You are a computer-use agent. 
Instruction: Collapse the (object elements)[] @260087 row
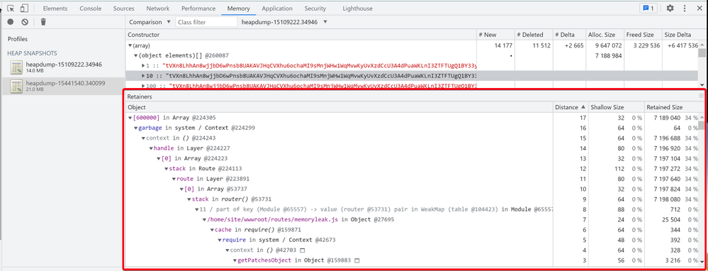click(135, 55)
